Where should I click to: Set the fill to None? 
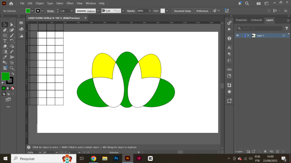pyautogui.click(x=13, y=88)
